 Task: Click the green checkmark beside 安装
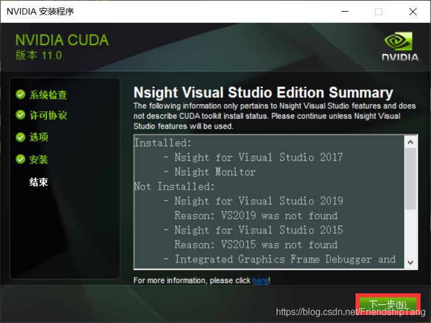point(21,159)
